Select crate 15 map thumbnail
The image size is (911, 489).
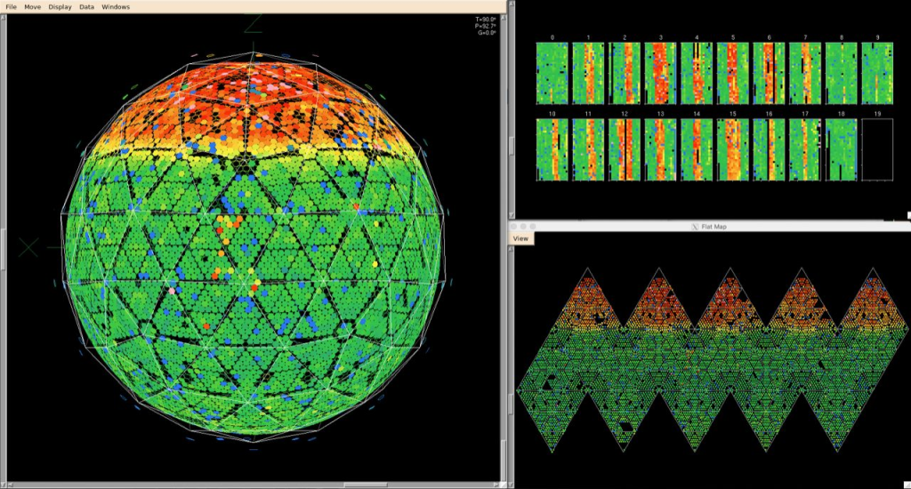732,149
